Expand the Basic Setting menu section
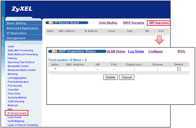The height and width of the screenshot is (128, 196). point(16,23)
